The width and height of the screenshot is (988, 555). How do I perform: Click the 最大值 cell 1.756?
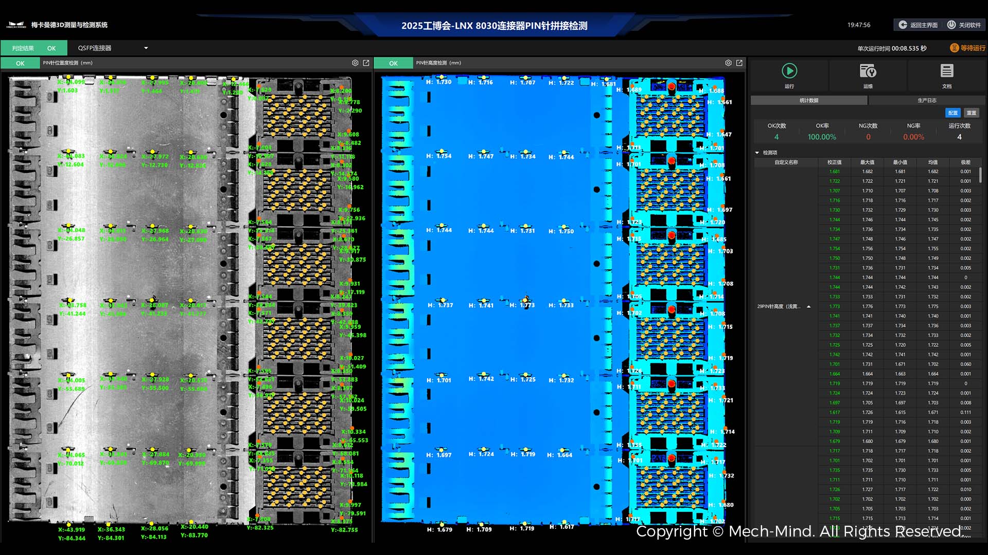point(868,248)
